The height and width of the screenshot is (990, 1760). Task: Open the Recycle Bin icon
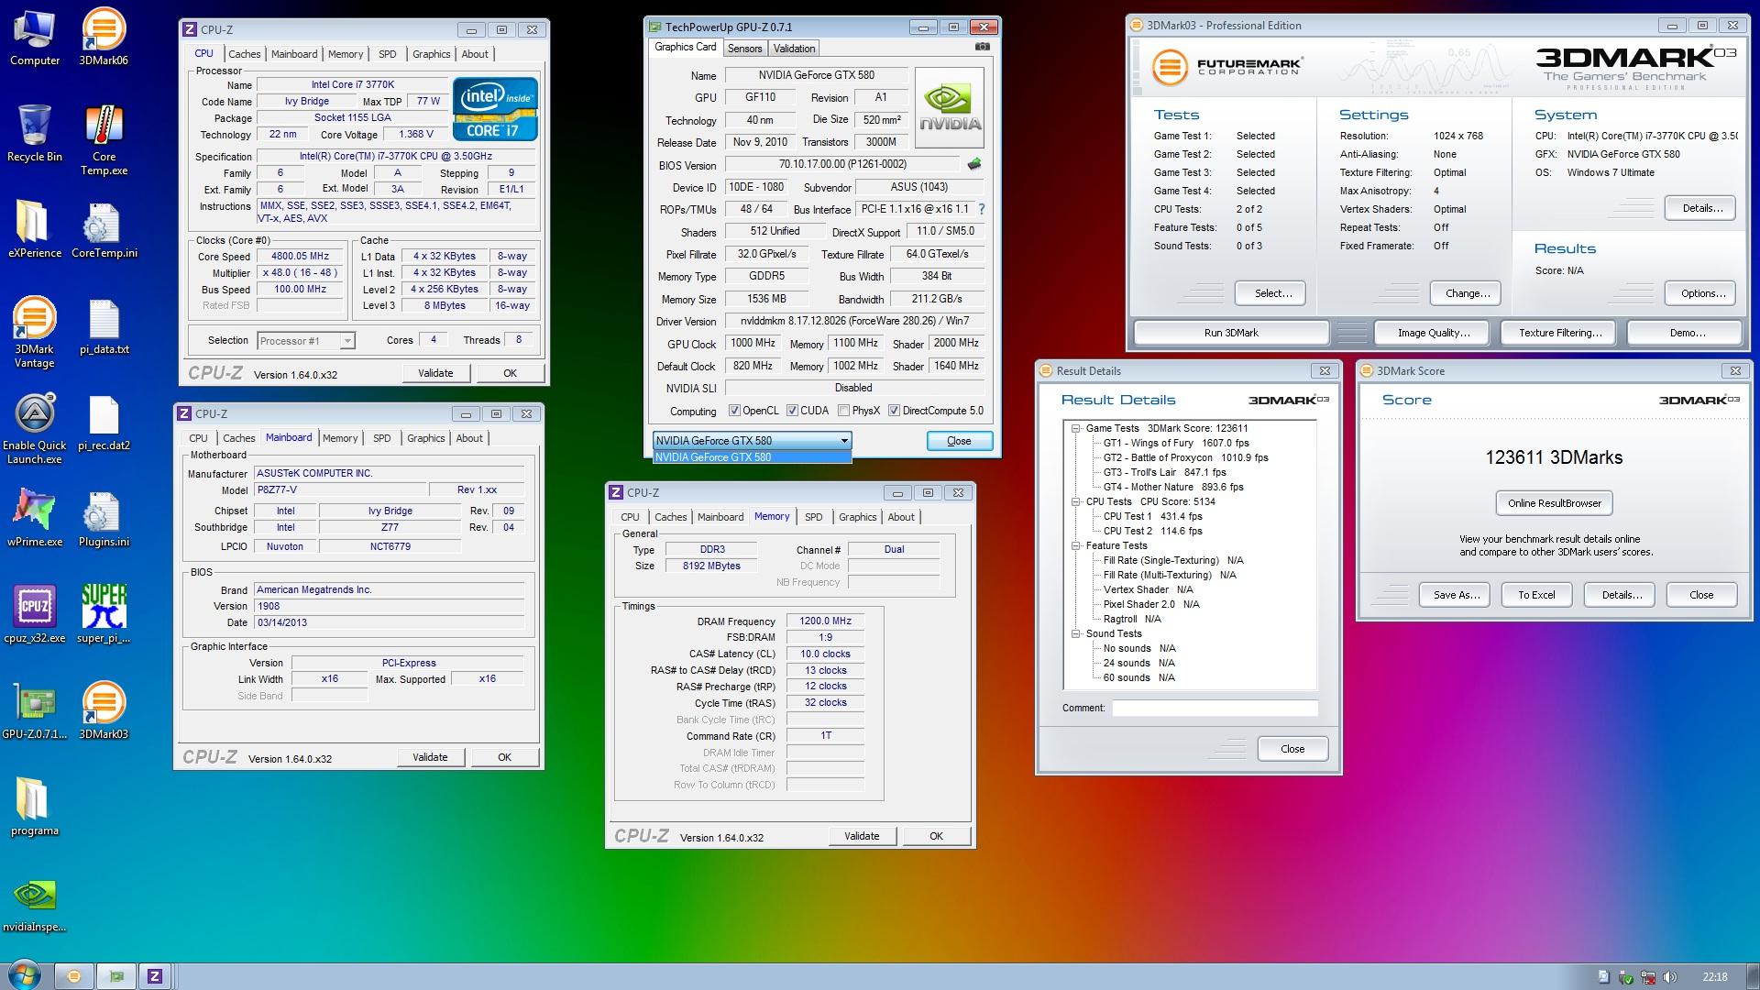34,134
